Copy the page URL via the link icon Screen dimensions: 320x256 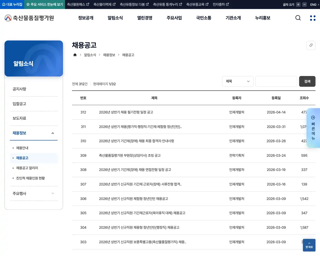[x=311, y=45]
